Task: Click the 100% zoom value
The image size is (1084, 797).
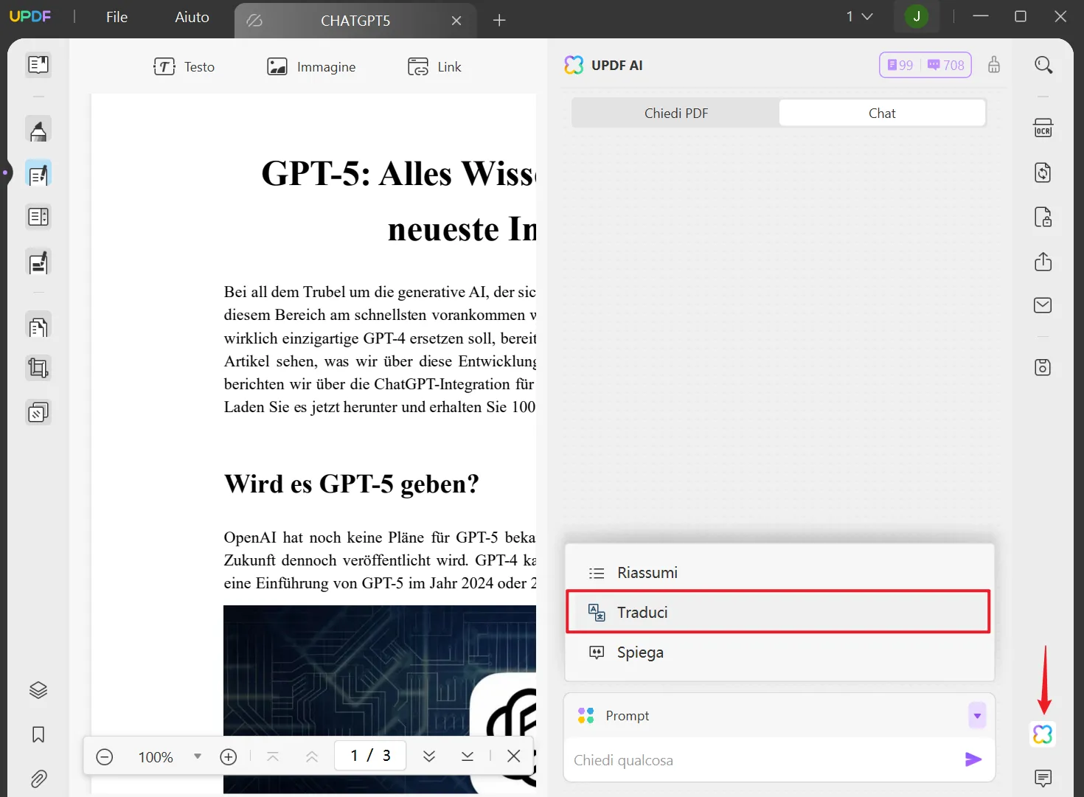Action: pyautogui.click(x=156, y=757)
